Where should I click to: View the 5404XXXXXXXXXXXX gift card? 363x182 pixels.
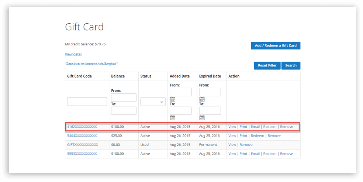[232, 136]
